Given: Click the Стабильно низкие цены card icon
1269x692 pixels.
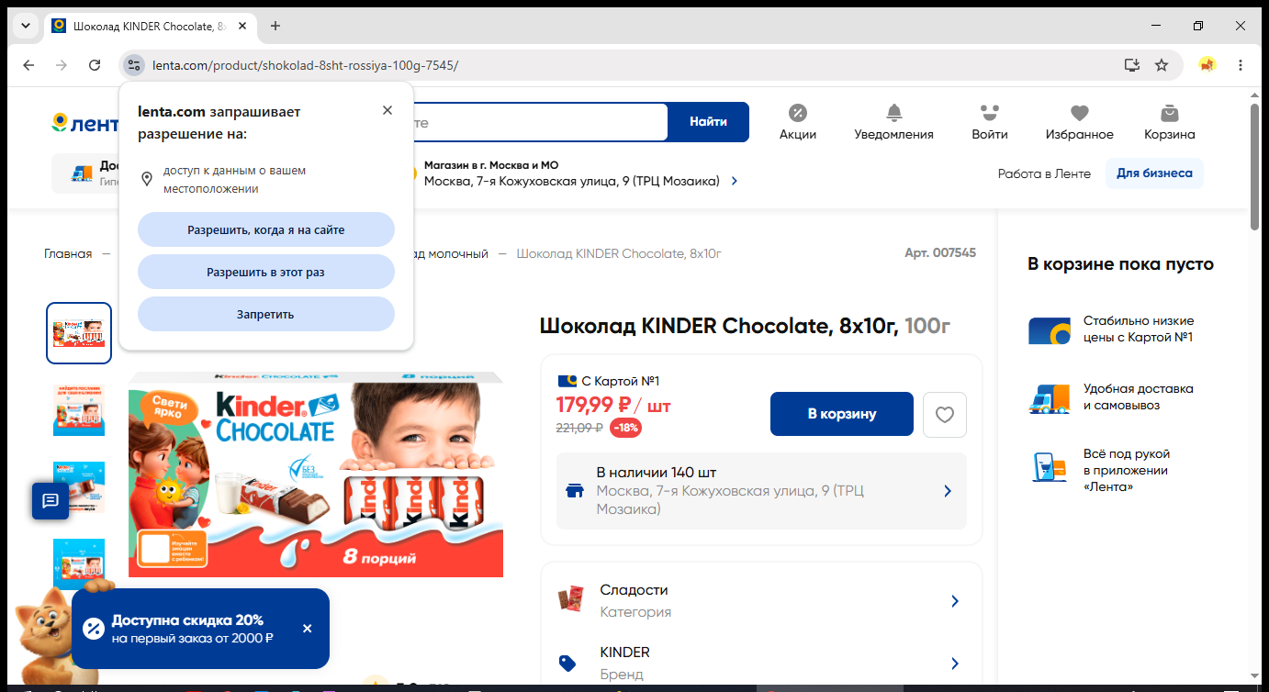Looking at the screenshot, I should point(1050,330).
